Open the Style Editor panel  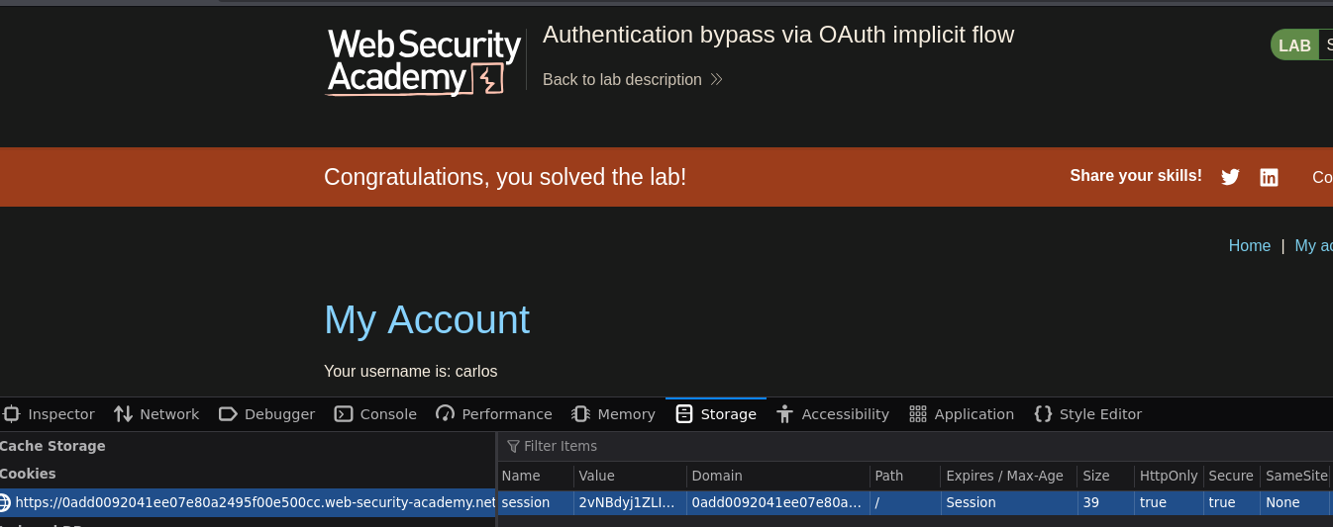(1087, 414)
